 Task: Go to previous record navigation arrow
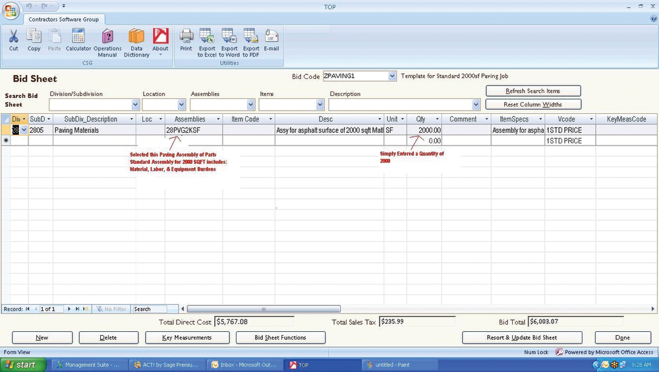pyautogui.click(x=36, y=309)
